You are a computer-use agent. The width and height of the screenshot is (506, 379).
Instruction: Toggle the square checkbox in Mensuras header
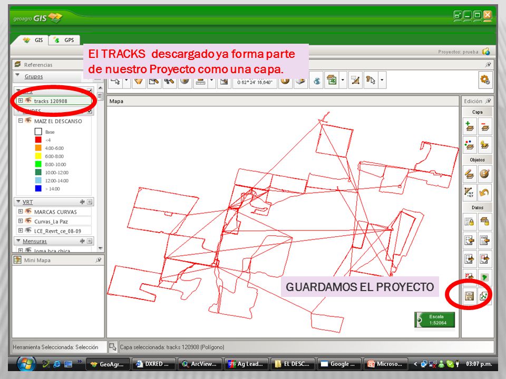[x=90, y=241]
